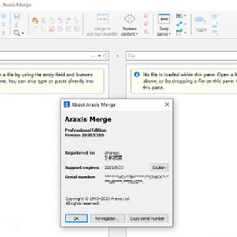Open the dropdown arrow beside the magnifier

[23, 34]
